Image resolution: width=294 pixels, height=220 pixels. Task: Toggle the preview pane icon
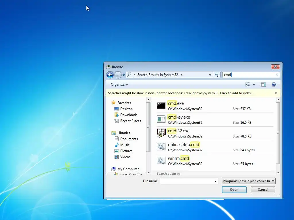pos(264,85)
